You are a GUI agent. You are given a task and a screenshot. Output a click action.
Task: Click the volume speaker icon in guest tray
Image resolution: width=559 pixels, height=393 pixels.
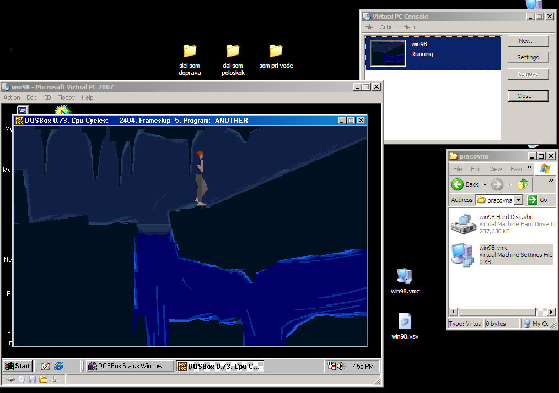[340, 366]
